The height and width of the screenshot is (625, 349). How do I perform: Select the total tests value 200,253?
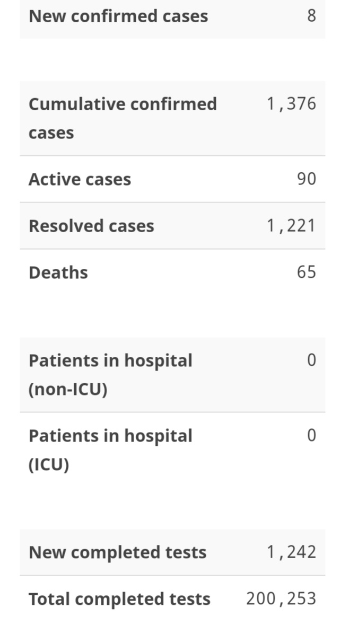281,598
